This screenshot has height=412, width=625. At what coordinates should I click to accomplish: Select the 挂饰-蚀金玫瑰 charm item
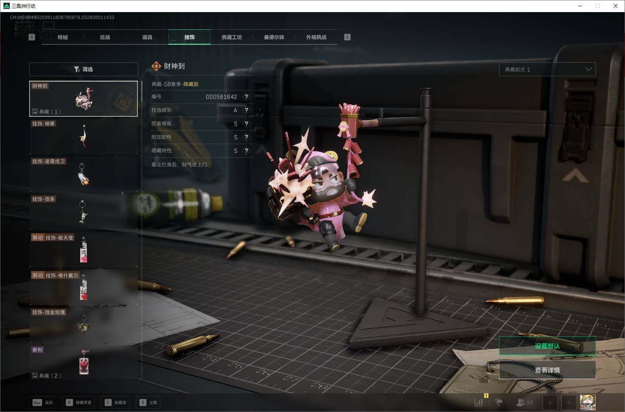pos(83,326)
